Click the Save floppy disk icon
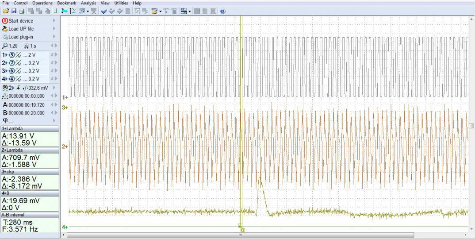 [x=13, y=11]
